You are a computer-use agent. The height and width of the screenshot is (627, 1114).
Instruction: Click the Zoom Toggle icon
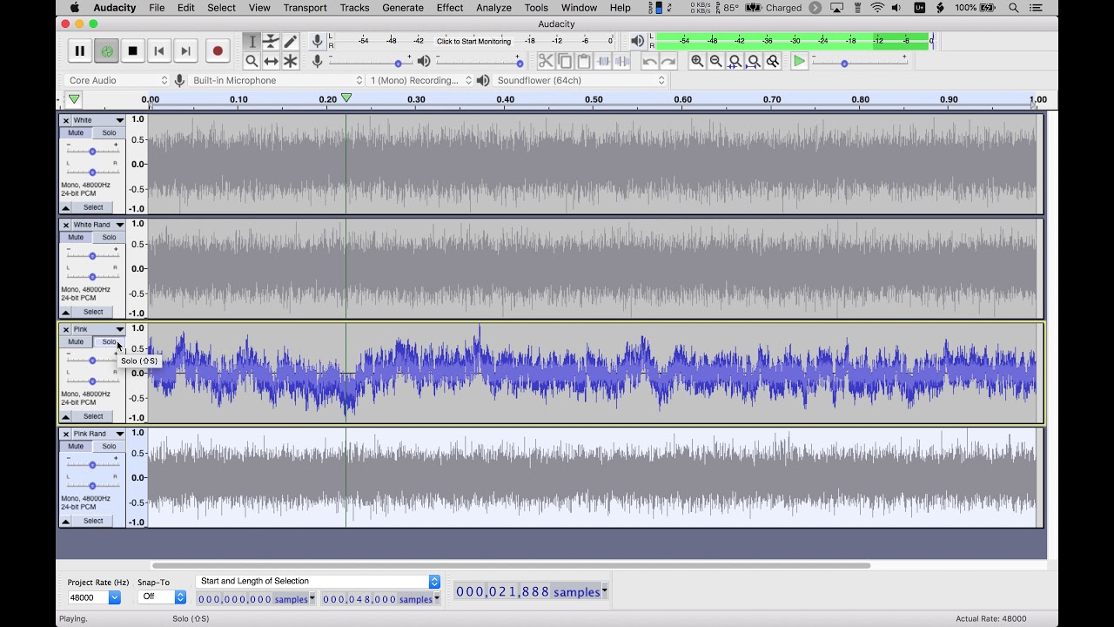(773, 61)
